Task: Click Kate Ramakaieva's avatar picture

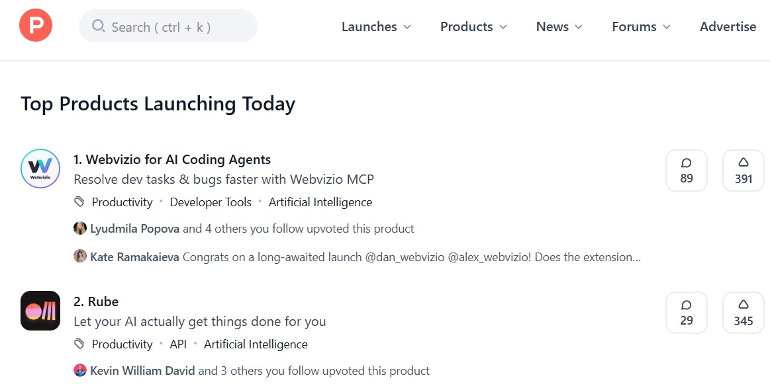Action: [x=80, y=256]
